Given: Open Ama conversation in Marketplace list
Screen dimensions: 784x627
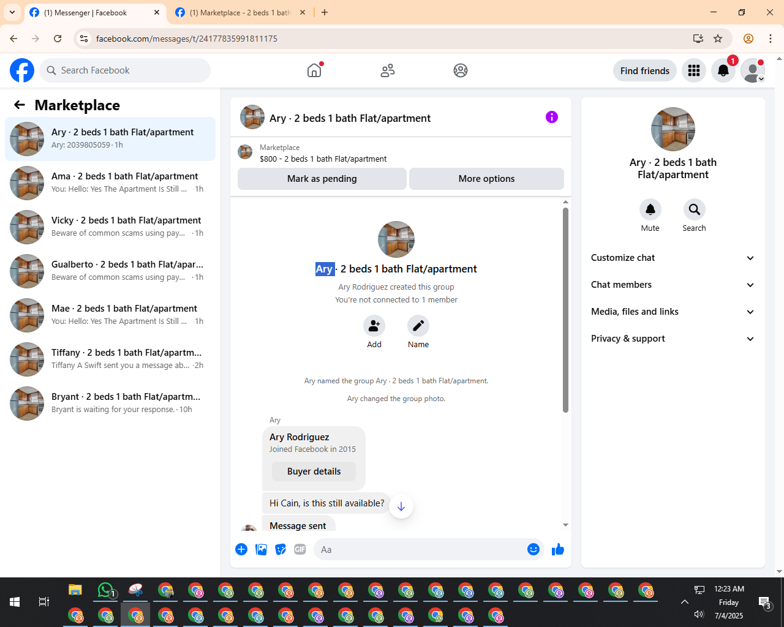Looking at the screenshot, I should tap(110, 183).
